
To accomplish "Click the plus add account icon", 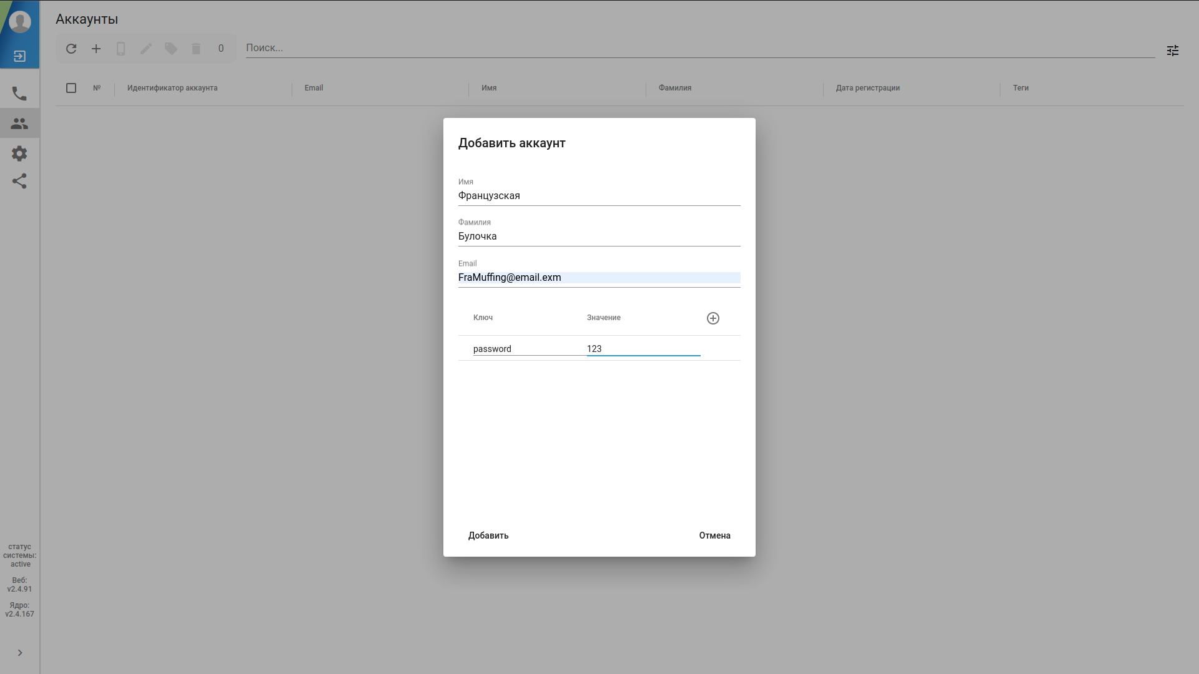I will (x=96, y=49).
